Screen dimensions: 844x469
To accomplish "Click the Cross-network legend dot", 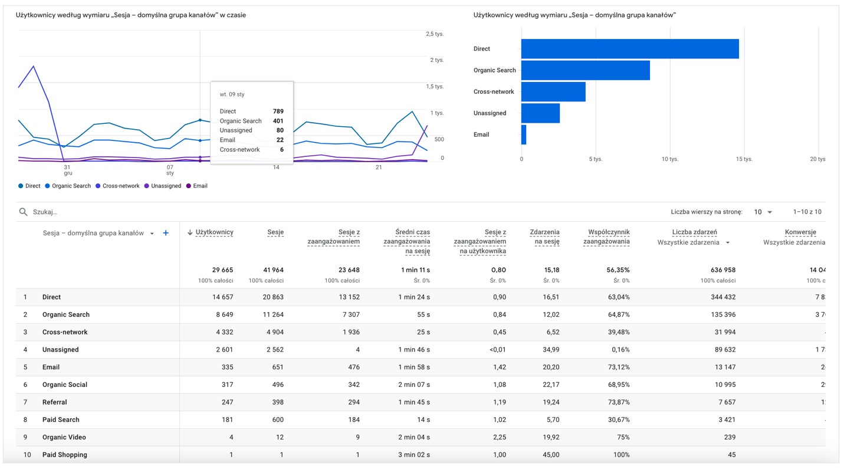I will tap(98, 186).
